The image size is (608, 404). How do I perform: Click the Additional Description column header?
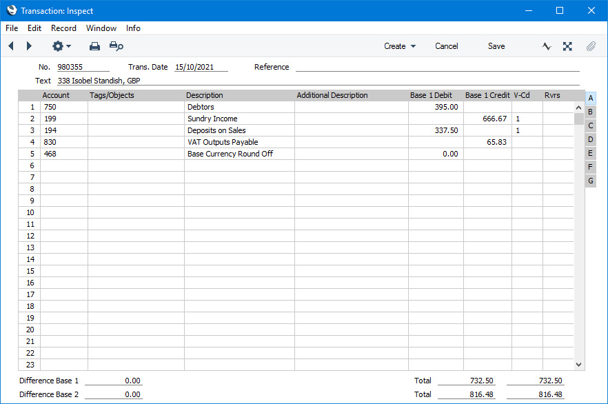[332, 95]
